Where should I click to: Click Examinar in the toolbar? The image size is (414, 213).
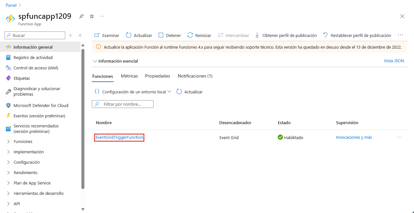click(107, 35)
